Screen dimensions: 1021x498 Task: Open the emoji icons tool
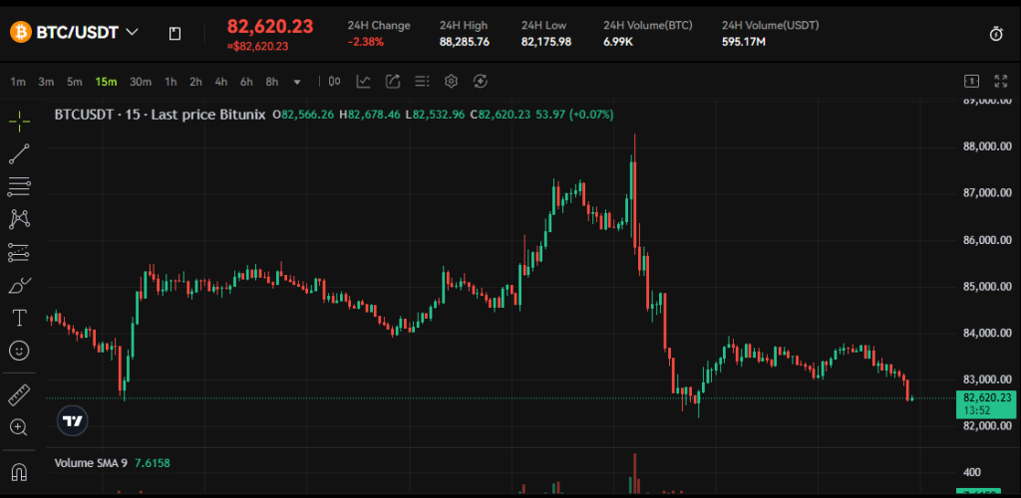pos(20,351)
